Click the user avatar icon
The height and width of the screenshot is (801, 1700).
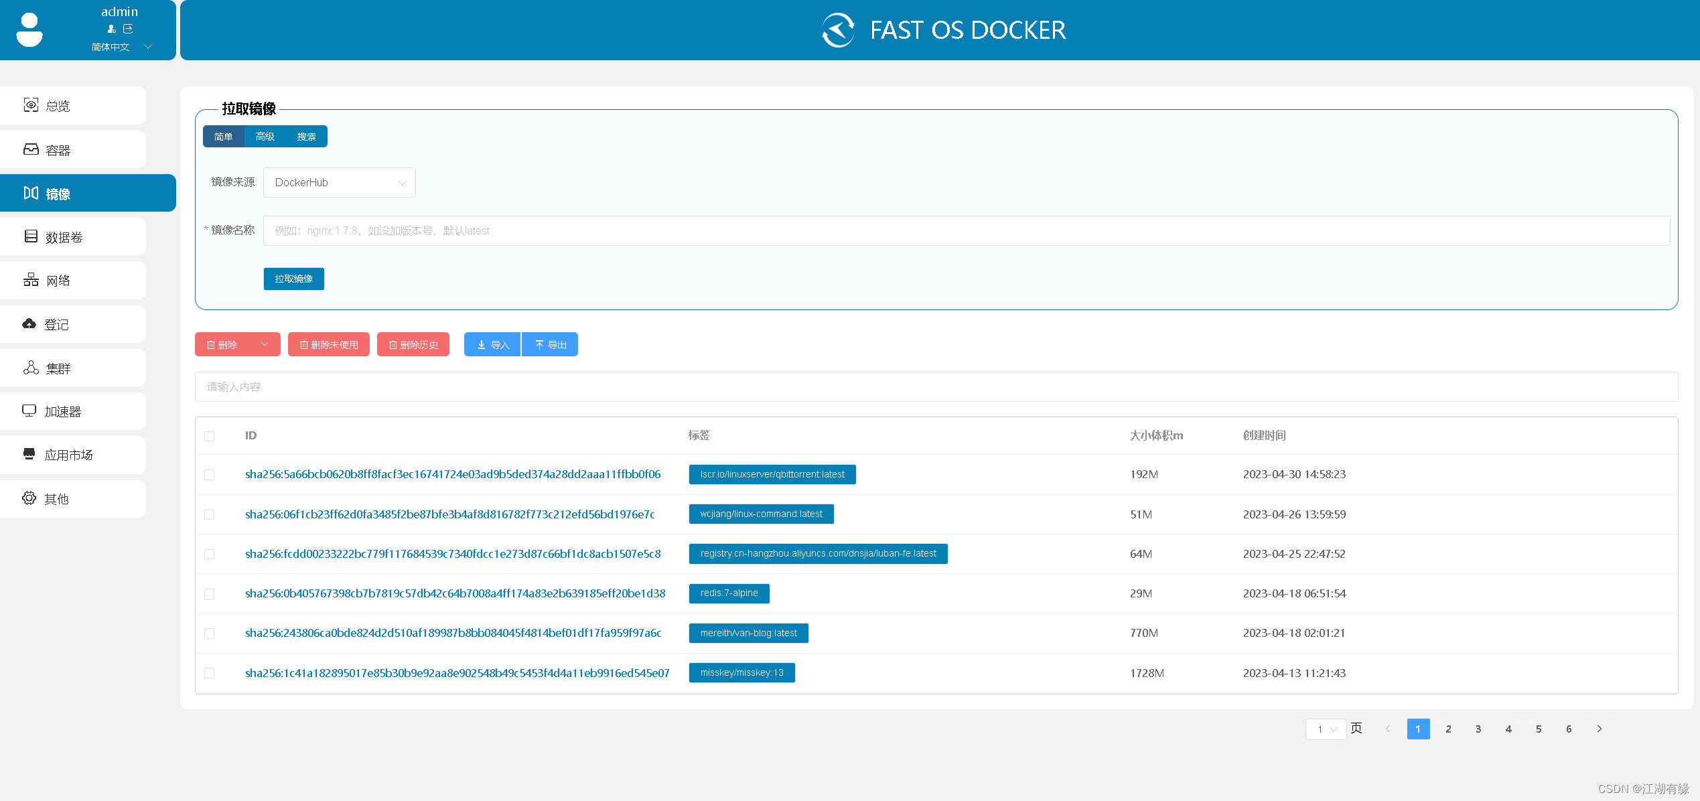(29, 29)
